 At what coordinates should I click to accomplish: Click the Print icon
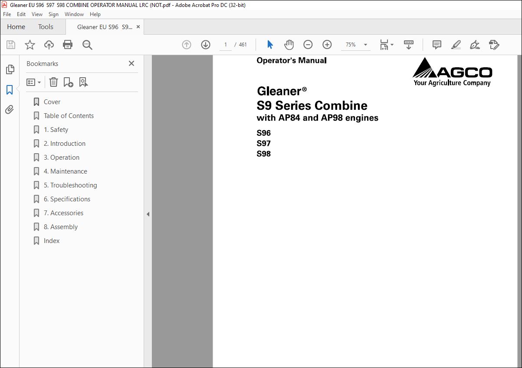pyautogui.click(x=68, y=45)
